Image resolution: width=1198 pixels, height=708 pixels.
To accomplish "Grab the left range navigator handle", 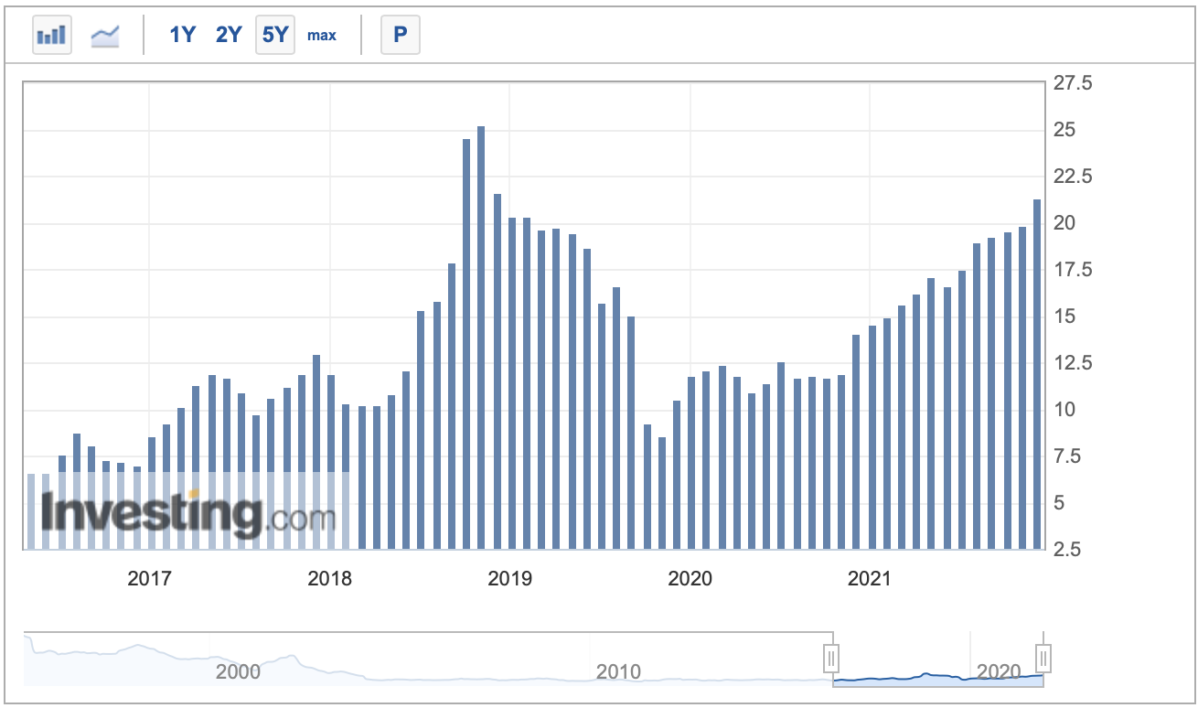I will 832,659.
